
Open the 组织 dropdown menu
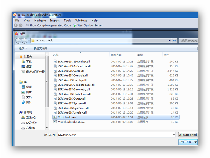click(23, 48)
